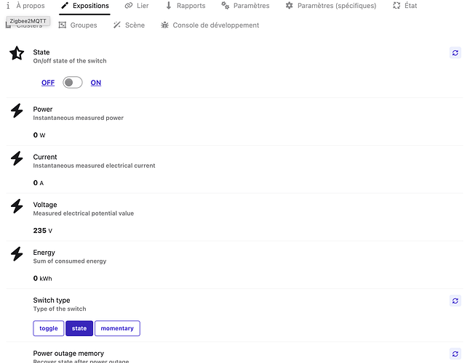The height and width of the screenshot is (363, 470).
Task: Click the OFF link for State
Action: pos(48,83)
